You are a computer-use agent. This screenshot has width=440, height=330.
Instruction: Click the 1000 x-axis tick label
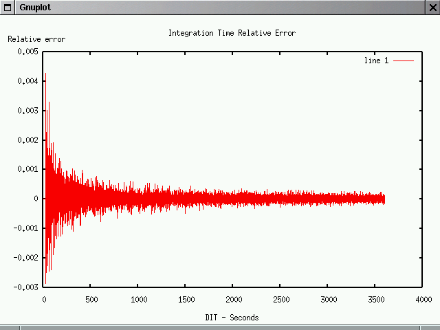click(138, 300)
